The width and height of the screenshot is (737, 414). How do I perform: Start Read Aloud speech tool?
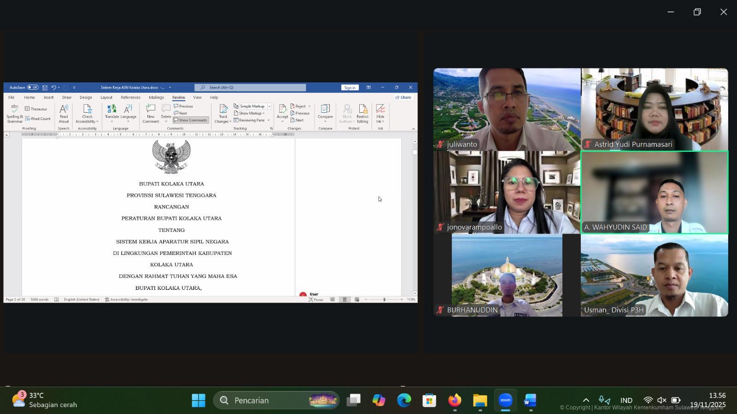[64, 110]
